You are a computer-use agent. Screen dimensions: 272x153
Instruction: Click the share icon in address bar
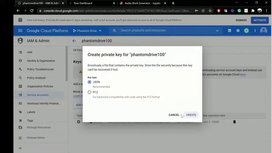click(x=203, y=11)
